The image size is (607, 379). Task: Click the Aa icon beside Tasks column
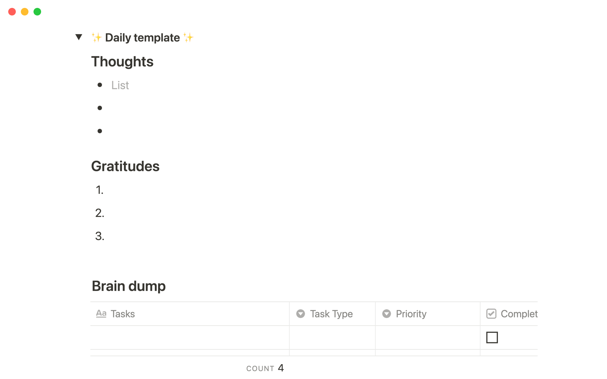pyautogui.click(x=101, y=314)
